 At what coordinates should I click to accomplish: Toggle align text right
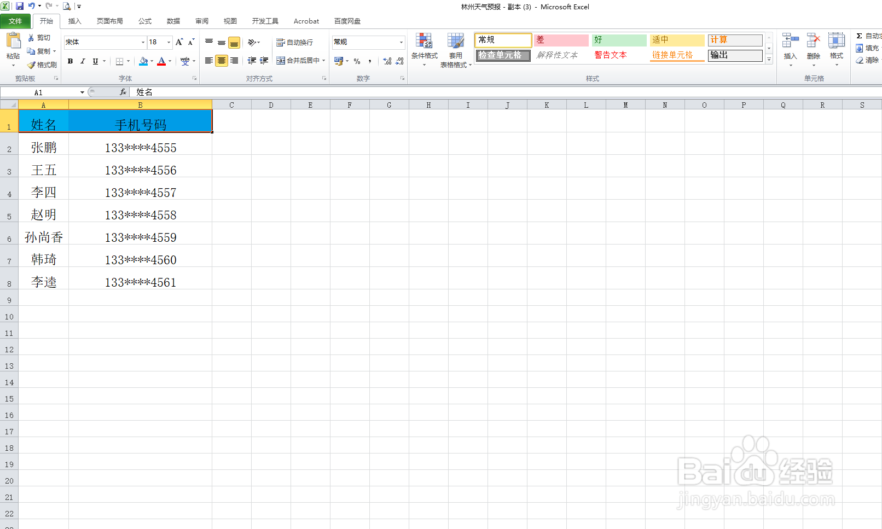pyautogui.click(x=234, y=61)
